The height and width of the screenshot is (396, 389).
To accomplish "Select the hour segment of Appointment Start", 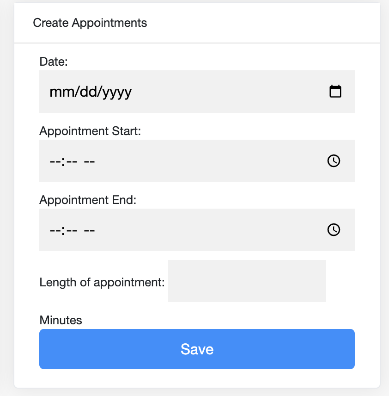I will coord(55,161).
